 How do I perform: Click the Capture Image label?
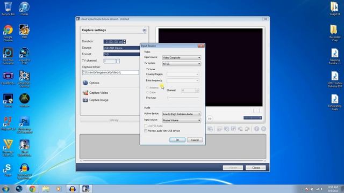tap(99, 100)
